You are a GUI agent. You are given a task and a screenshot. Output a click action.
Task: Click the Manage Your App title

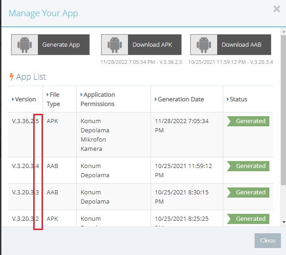43,13
